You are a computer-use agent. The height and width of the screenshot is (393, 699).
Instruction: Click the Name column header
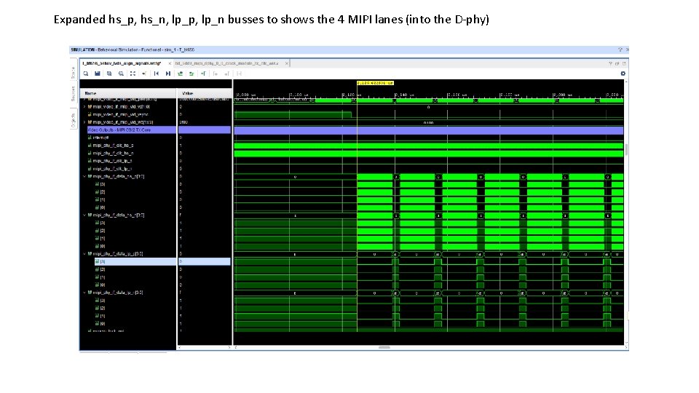pos(128,93)
